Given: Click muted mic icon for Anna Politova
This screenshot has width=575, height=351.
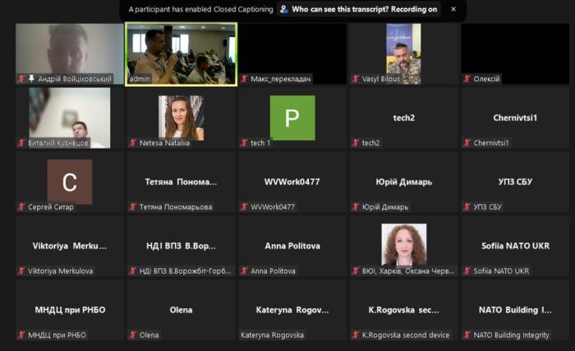Looking at the screenshot, I should 244,271.
